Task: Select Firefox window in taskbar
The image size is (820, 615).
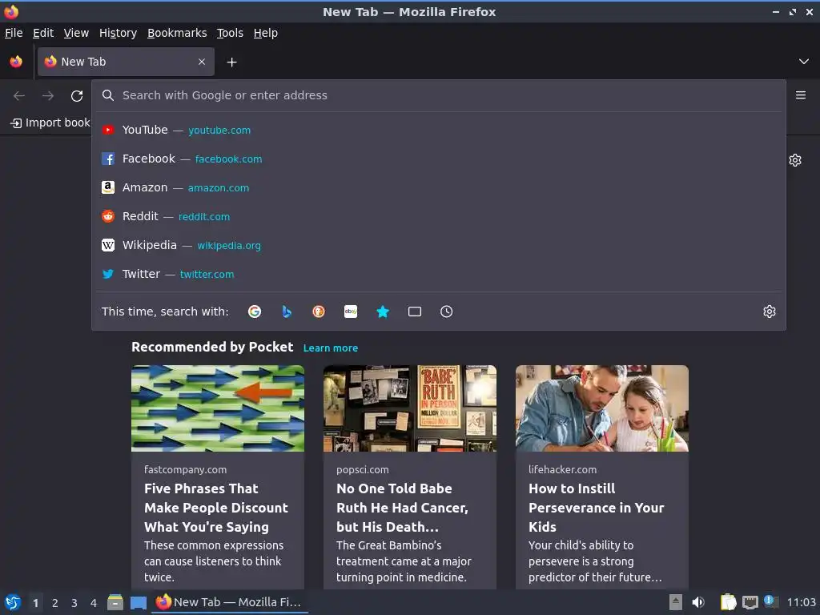Action: pos(230,602)
